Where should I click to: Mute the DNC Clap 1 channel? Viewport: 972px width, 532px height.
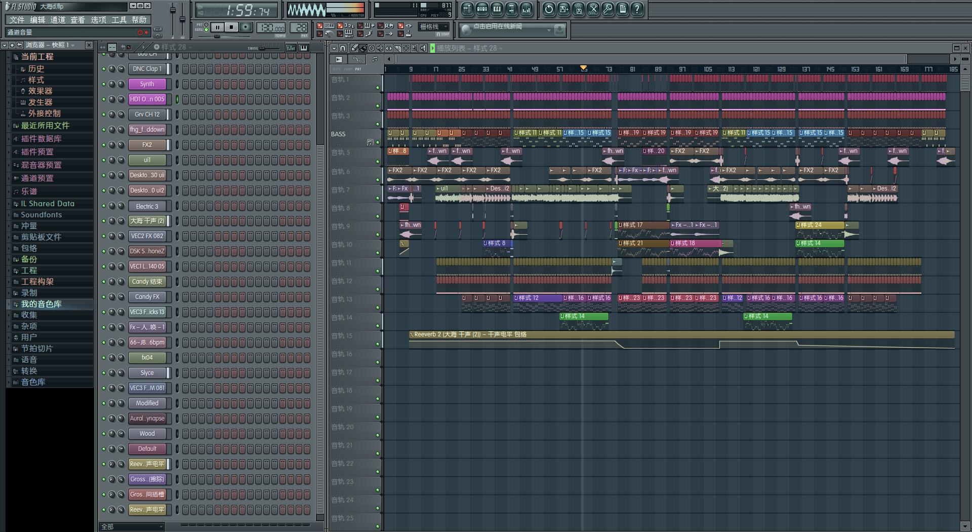(104, 69)
